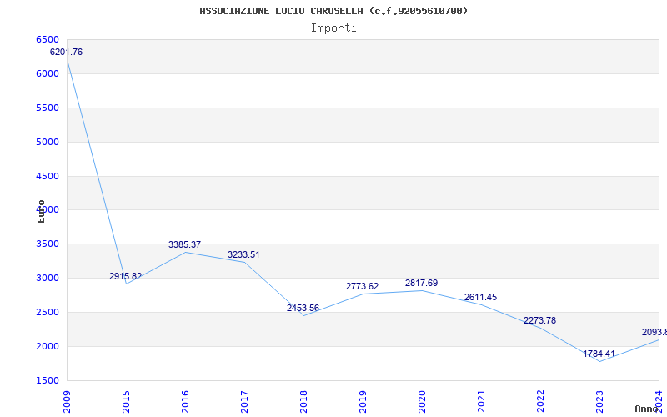Click the 1500 y-axis label
The width and height of the screenshot is (667, 417).
tap(48, 380)
